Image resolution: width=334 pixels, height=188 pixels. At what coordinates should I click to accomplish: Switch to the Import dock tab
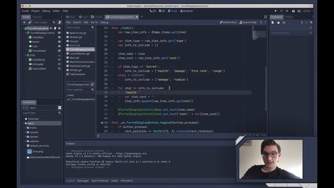click(37, 17)
